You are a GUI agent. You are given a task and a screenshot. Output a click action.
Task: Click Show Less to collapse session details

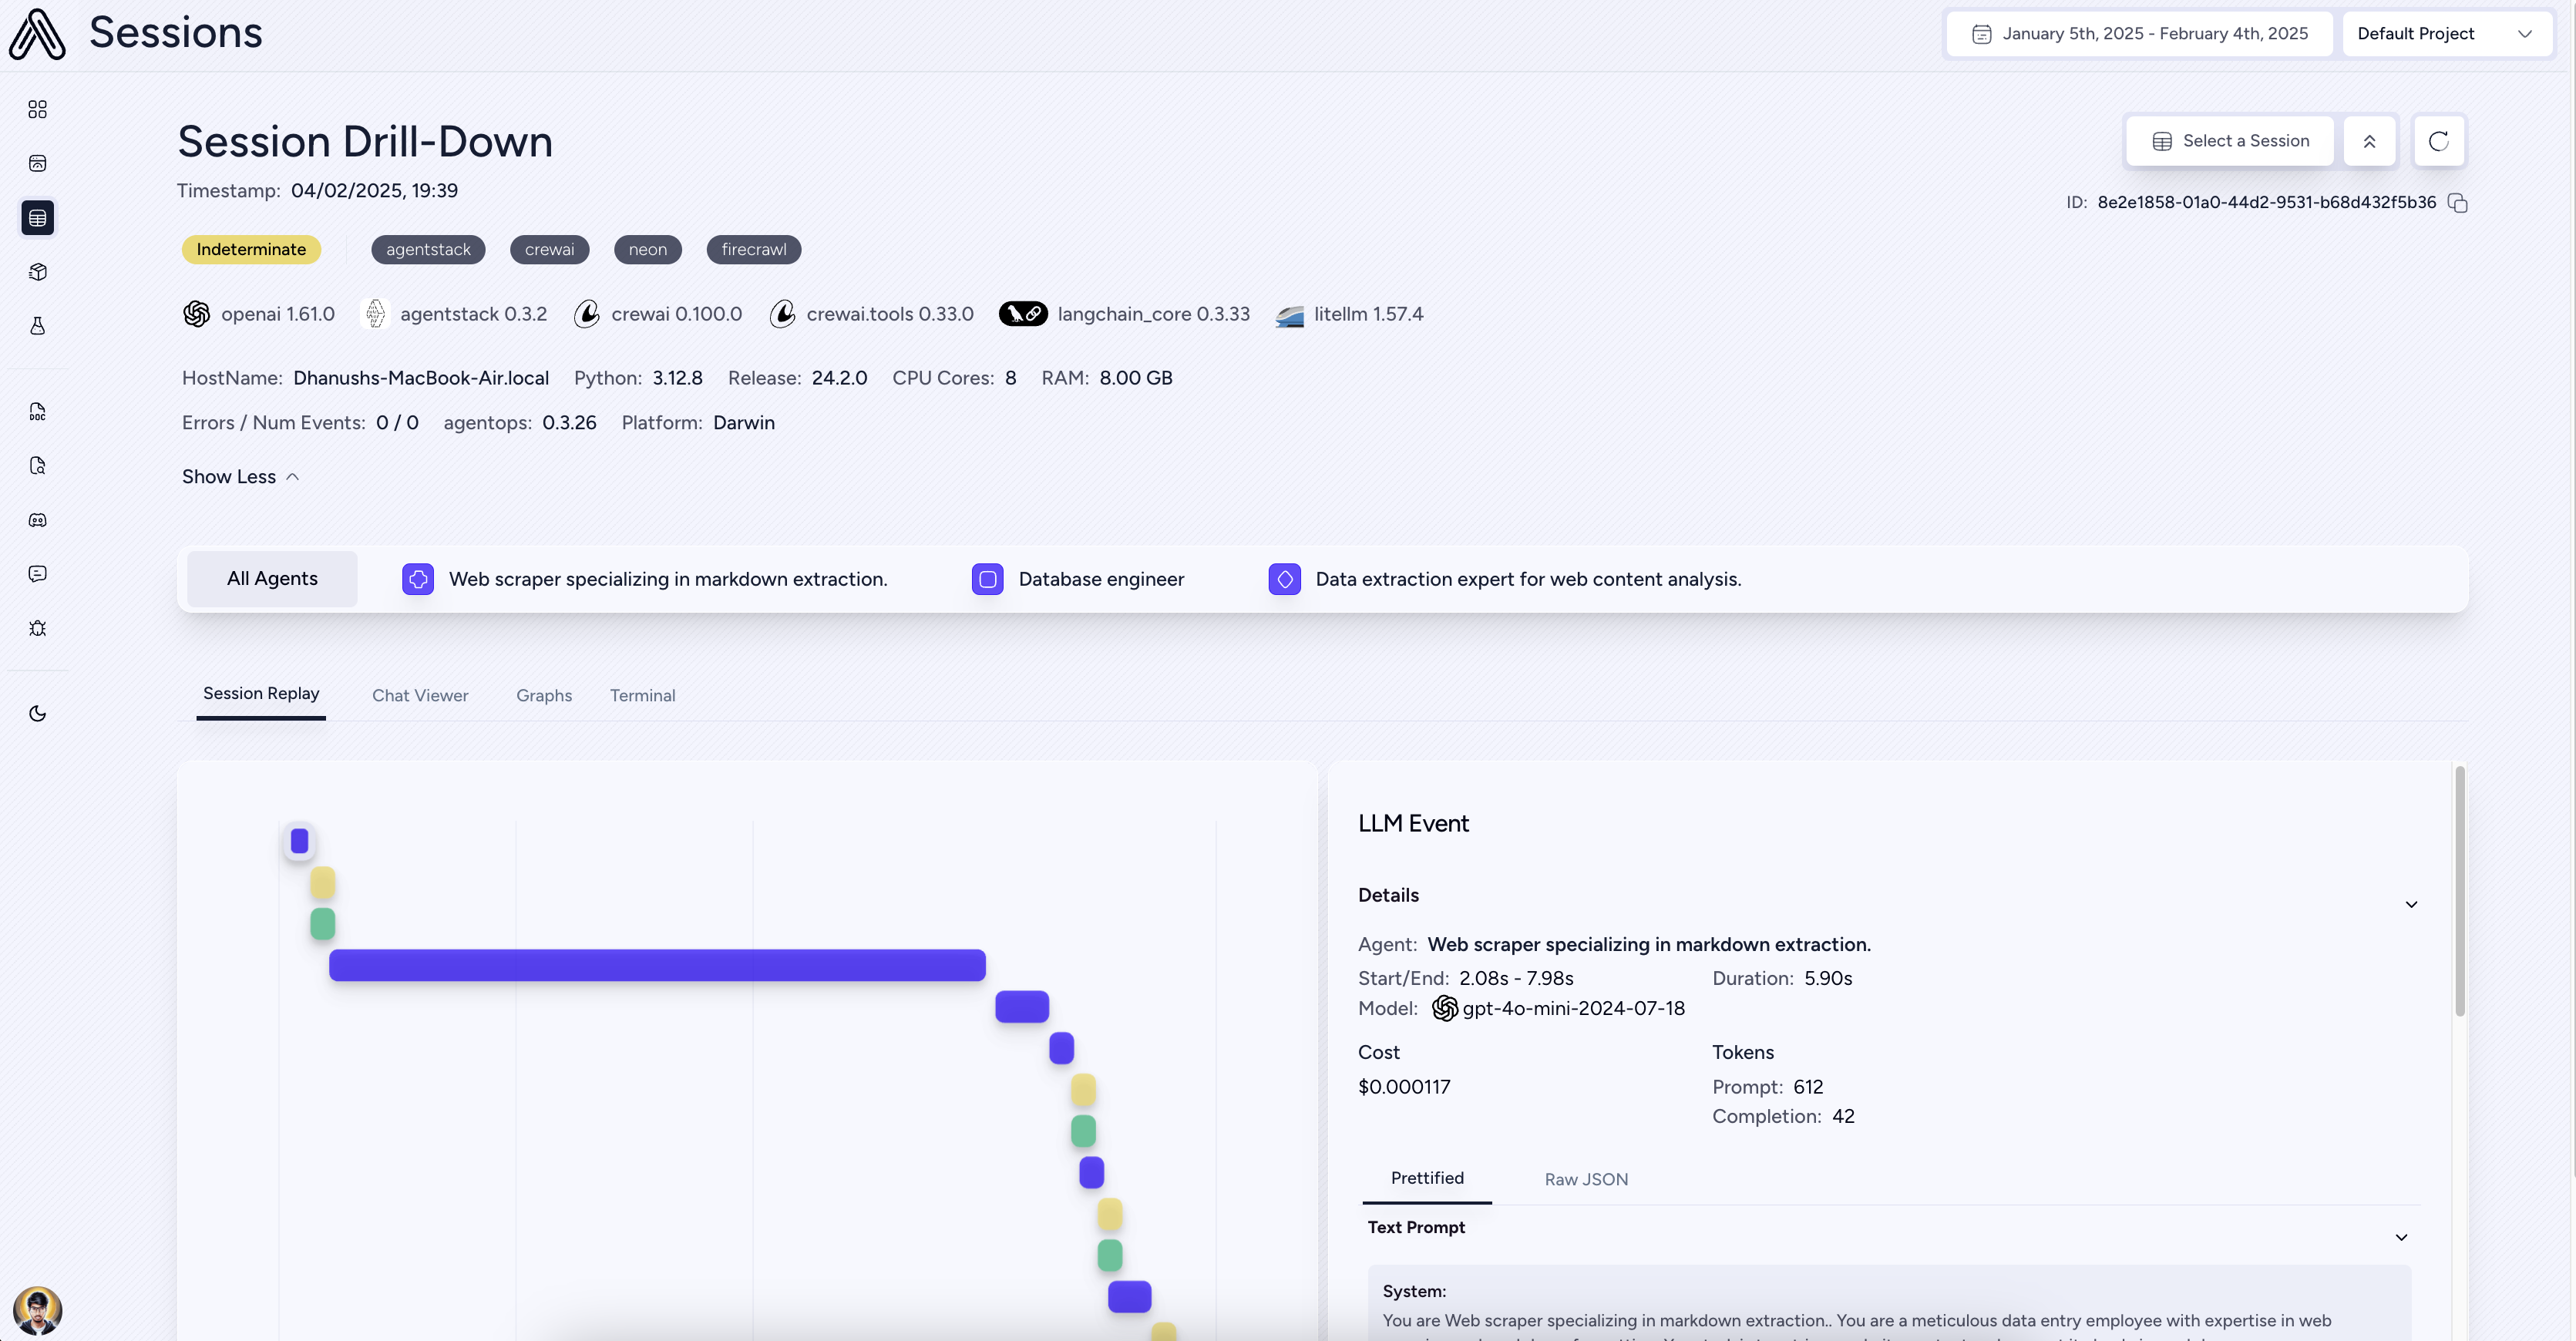(x=239, y=476)
